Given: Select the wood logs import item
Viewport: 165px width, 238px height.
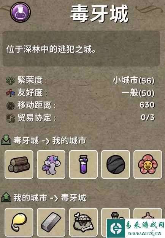Looking at the screenshot, I should click(x=19, y=164).
